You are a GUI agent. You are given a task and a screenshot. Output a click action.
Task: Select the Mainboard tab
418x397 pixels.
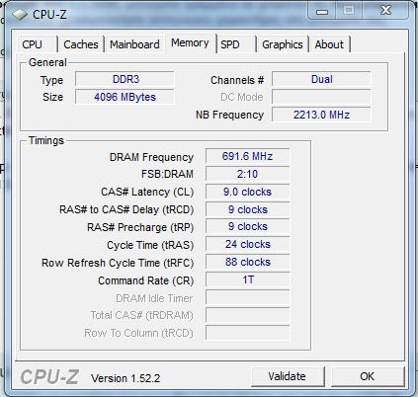134,44
